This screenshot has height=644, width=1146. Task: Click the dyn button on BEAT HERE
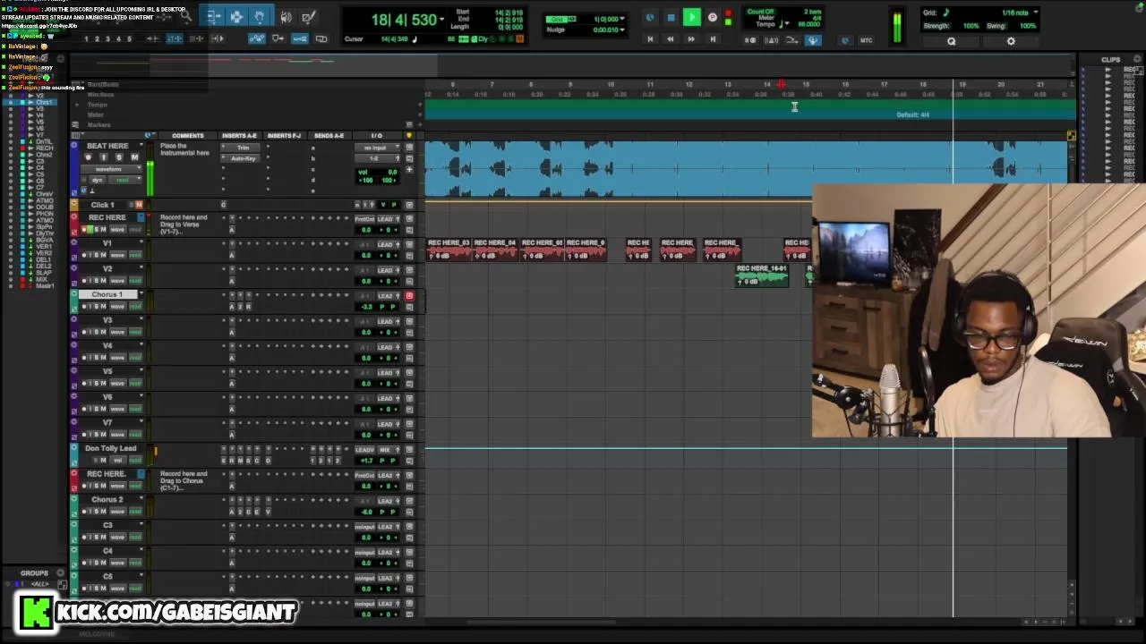click(97, 180)
